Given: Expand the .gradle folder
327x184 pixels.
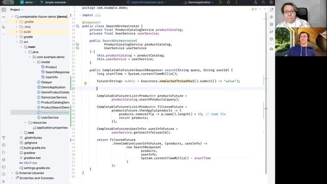Looking at the screenshot, I should tap(16, 21).
